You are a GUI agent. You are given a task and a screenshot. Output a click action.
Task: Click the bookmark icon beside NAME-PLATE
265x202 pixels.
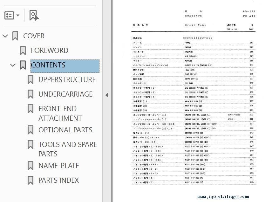(31, 166)
